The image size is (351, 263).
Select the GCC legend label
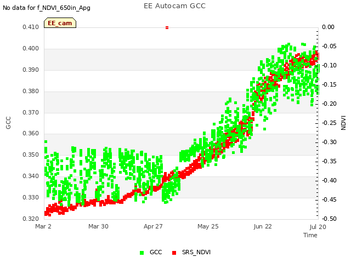pyautogui.click(x=156, y=252)
